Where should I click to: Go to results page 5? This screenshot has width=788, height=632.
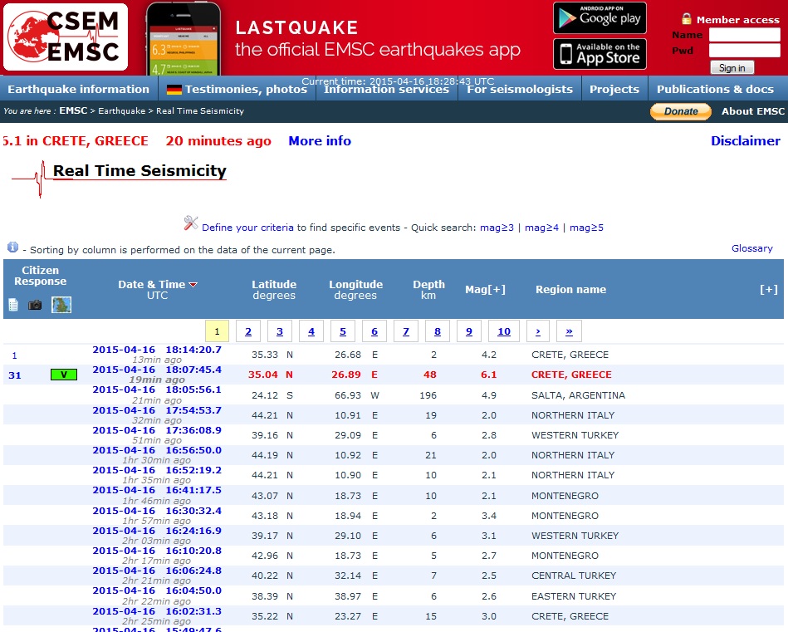tap(343, 331)
